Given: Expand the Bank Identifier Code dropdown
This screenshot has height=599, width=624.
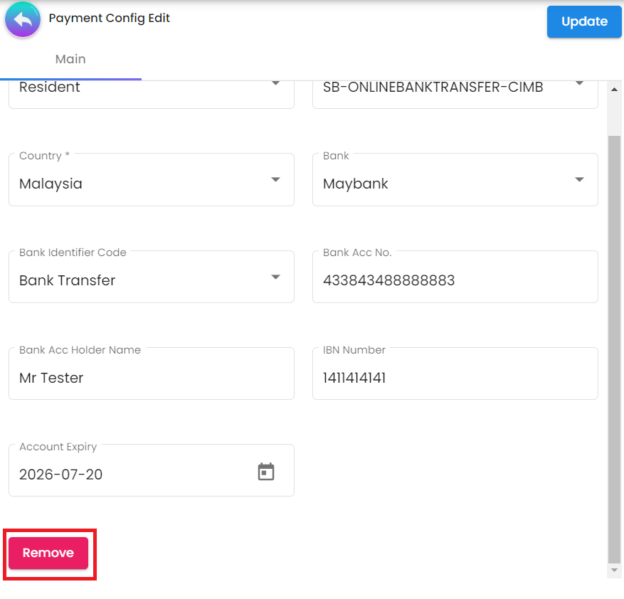Looking at the screenshot, I should [x=275, y=277].
